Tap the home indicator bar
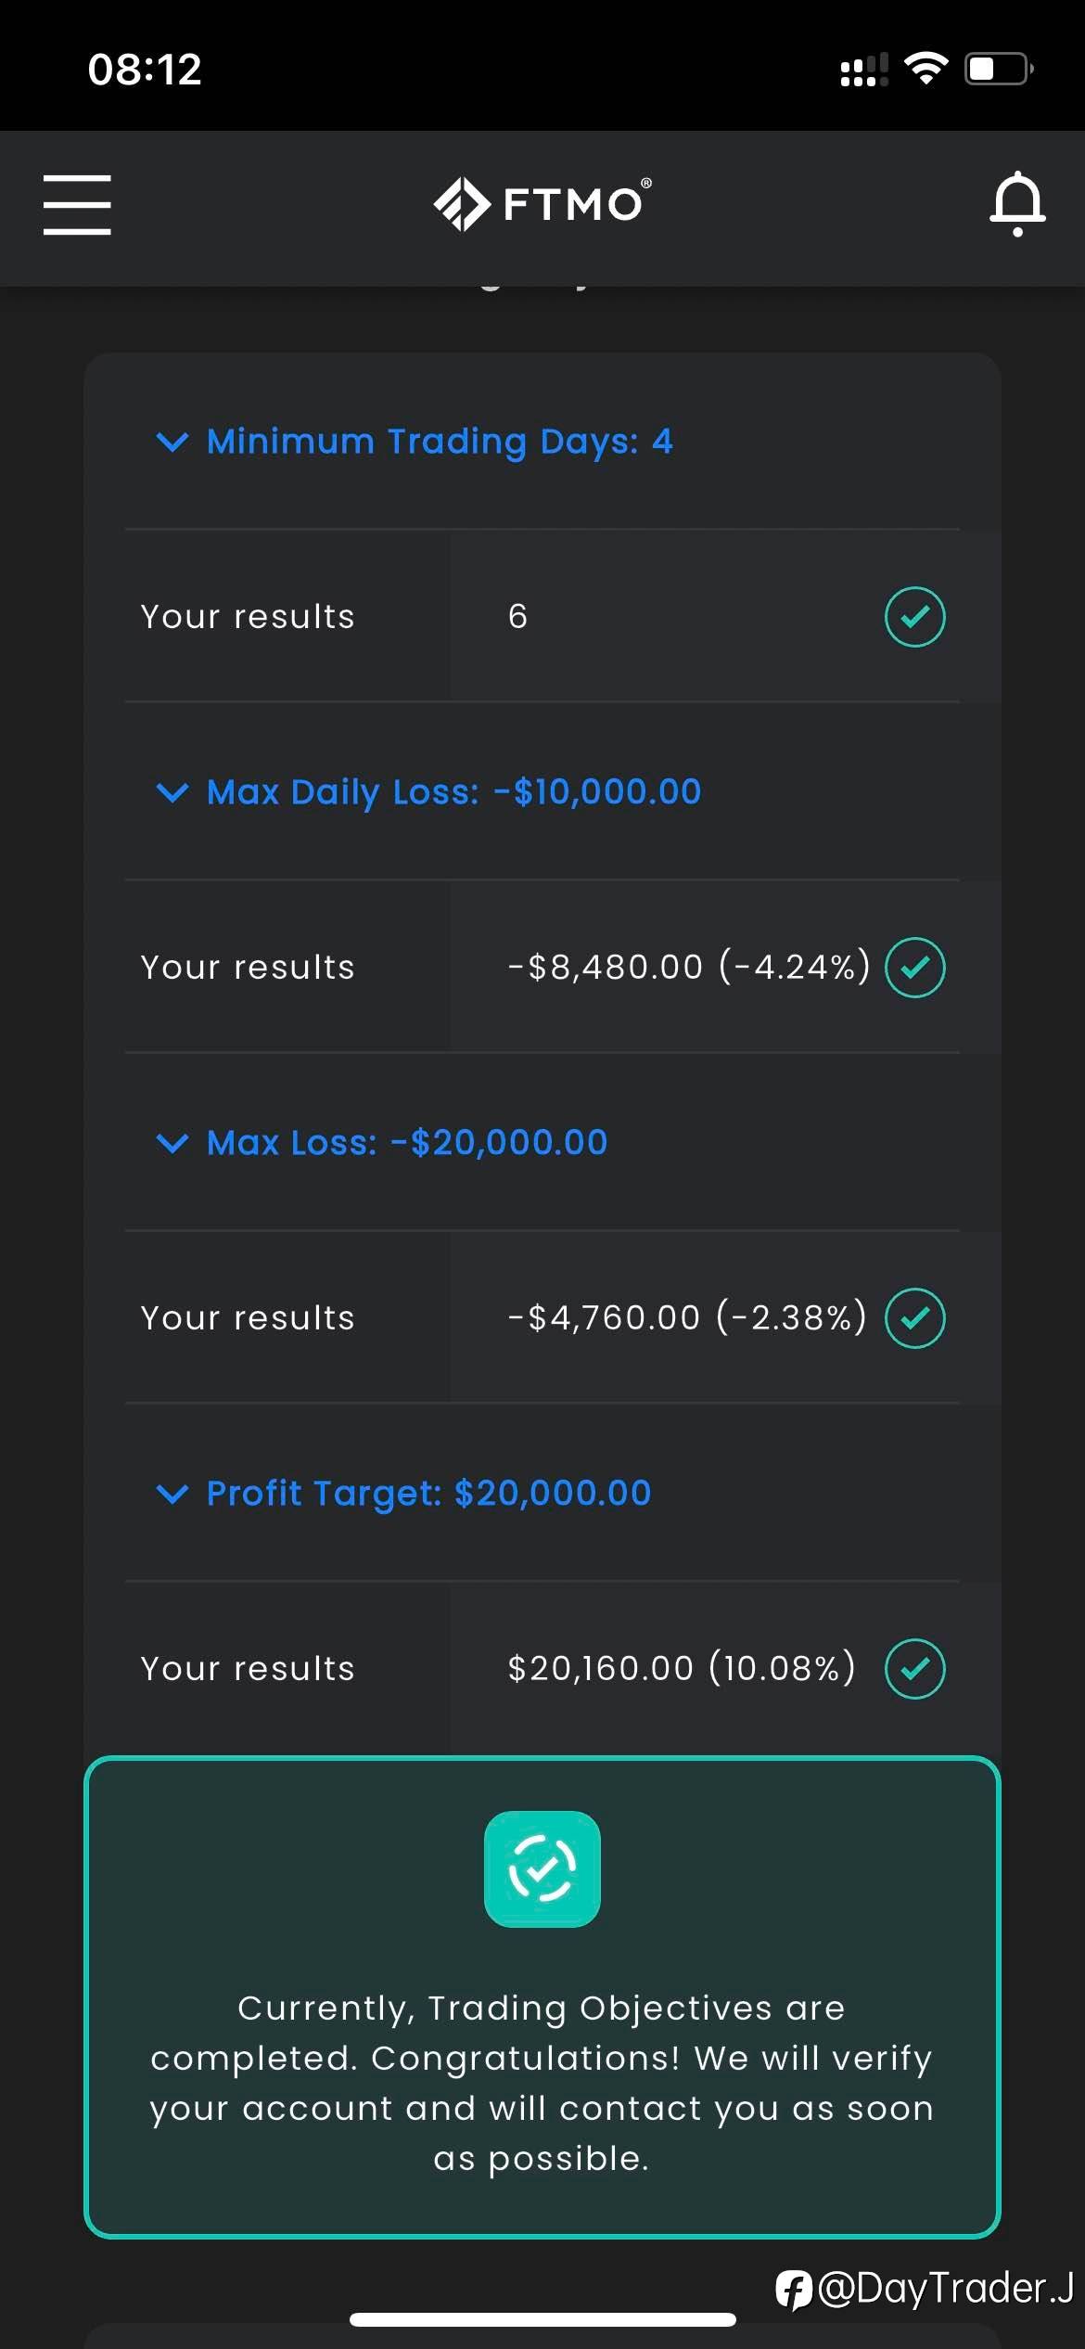The image size is (1085, 2349). tap(542, 2320)
